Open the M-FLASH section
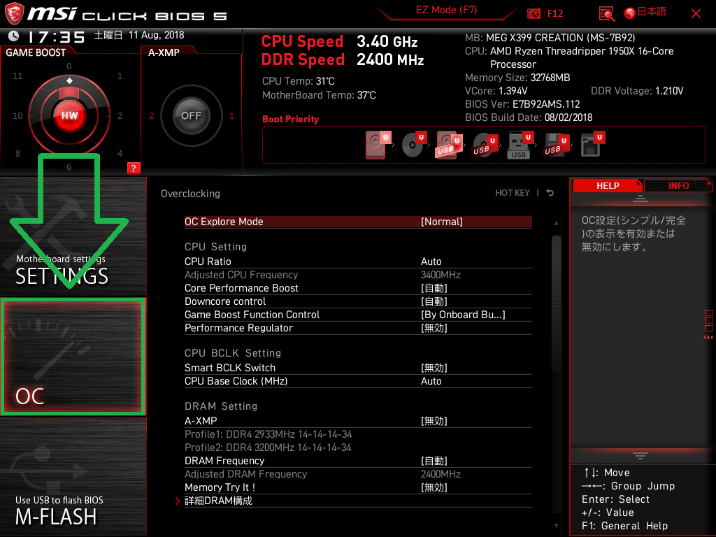Image resolution: width=716 pixels, height=537 pixels. click(x=73, y=476)
